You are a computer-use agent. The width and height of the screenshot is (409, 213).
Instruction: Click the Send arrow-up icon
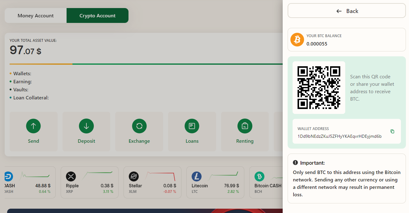(x=33, y=126)
